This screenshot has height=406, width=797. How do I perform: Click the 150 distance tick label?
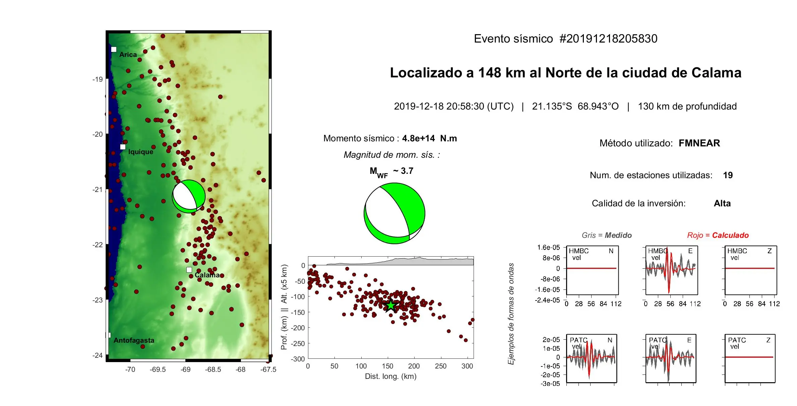387,366
